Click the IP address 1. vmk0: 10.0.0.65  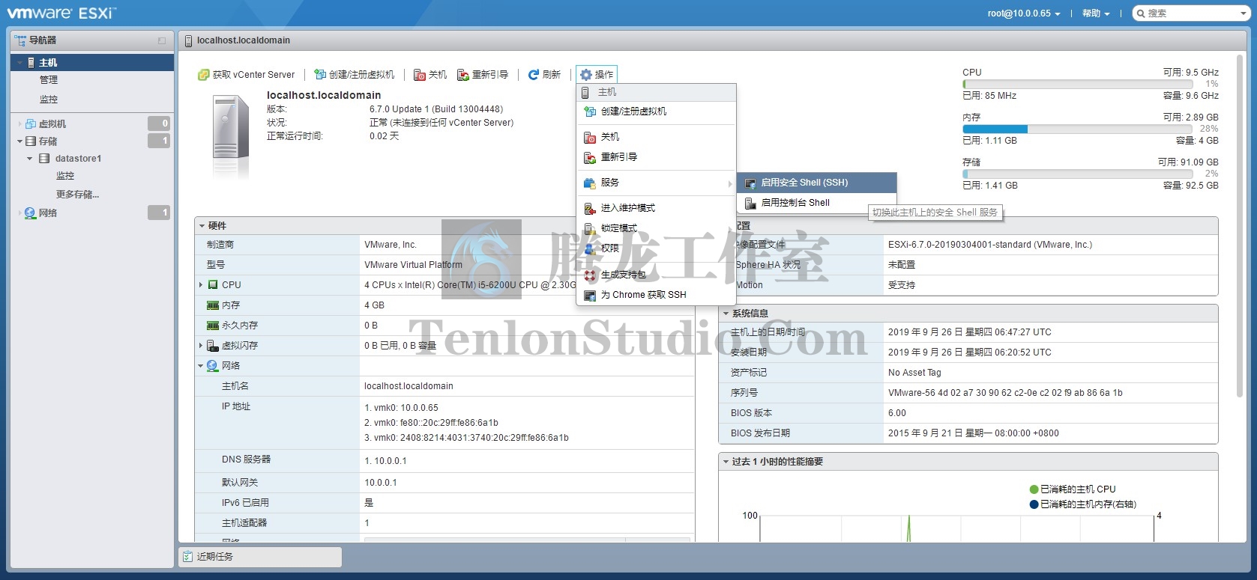pyautogui.click(x=402, y=408)
